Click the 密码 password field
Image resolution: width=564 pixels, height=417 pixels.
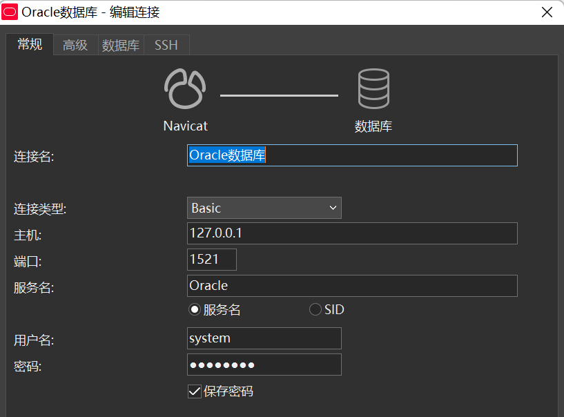(264, 365)
